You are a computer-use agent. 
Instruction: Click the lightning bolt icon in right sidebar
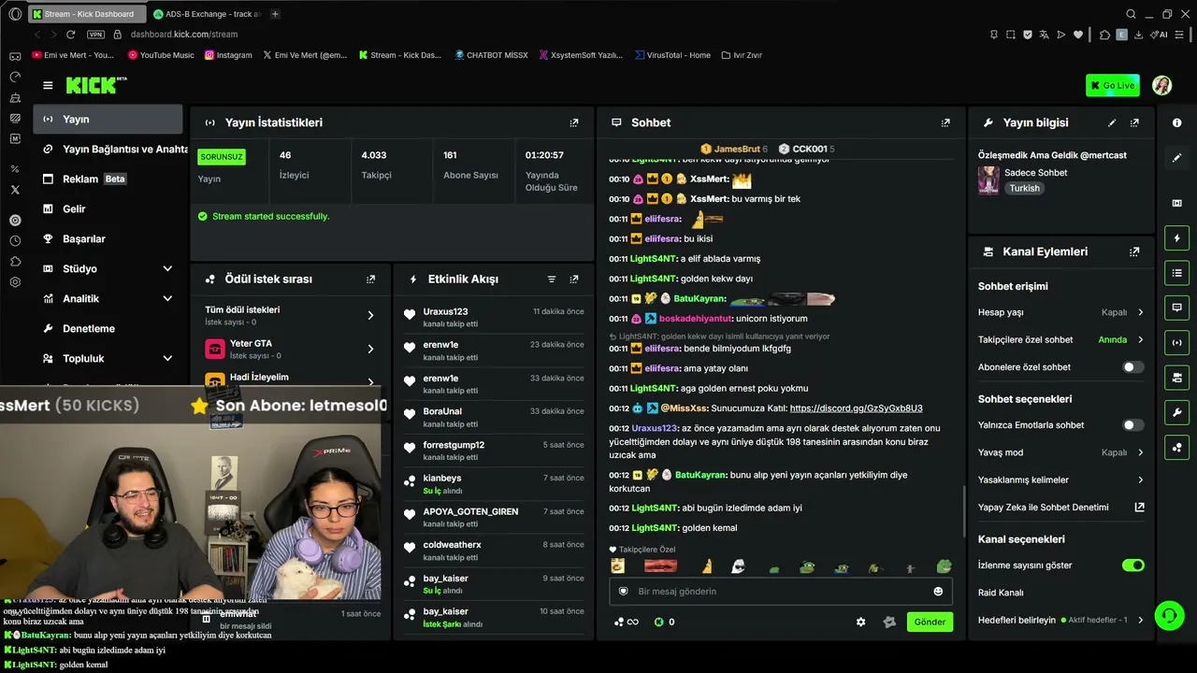pos(1176,237)
